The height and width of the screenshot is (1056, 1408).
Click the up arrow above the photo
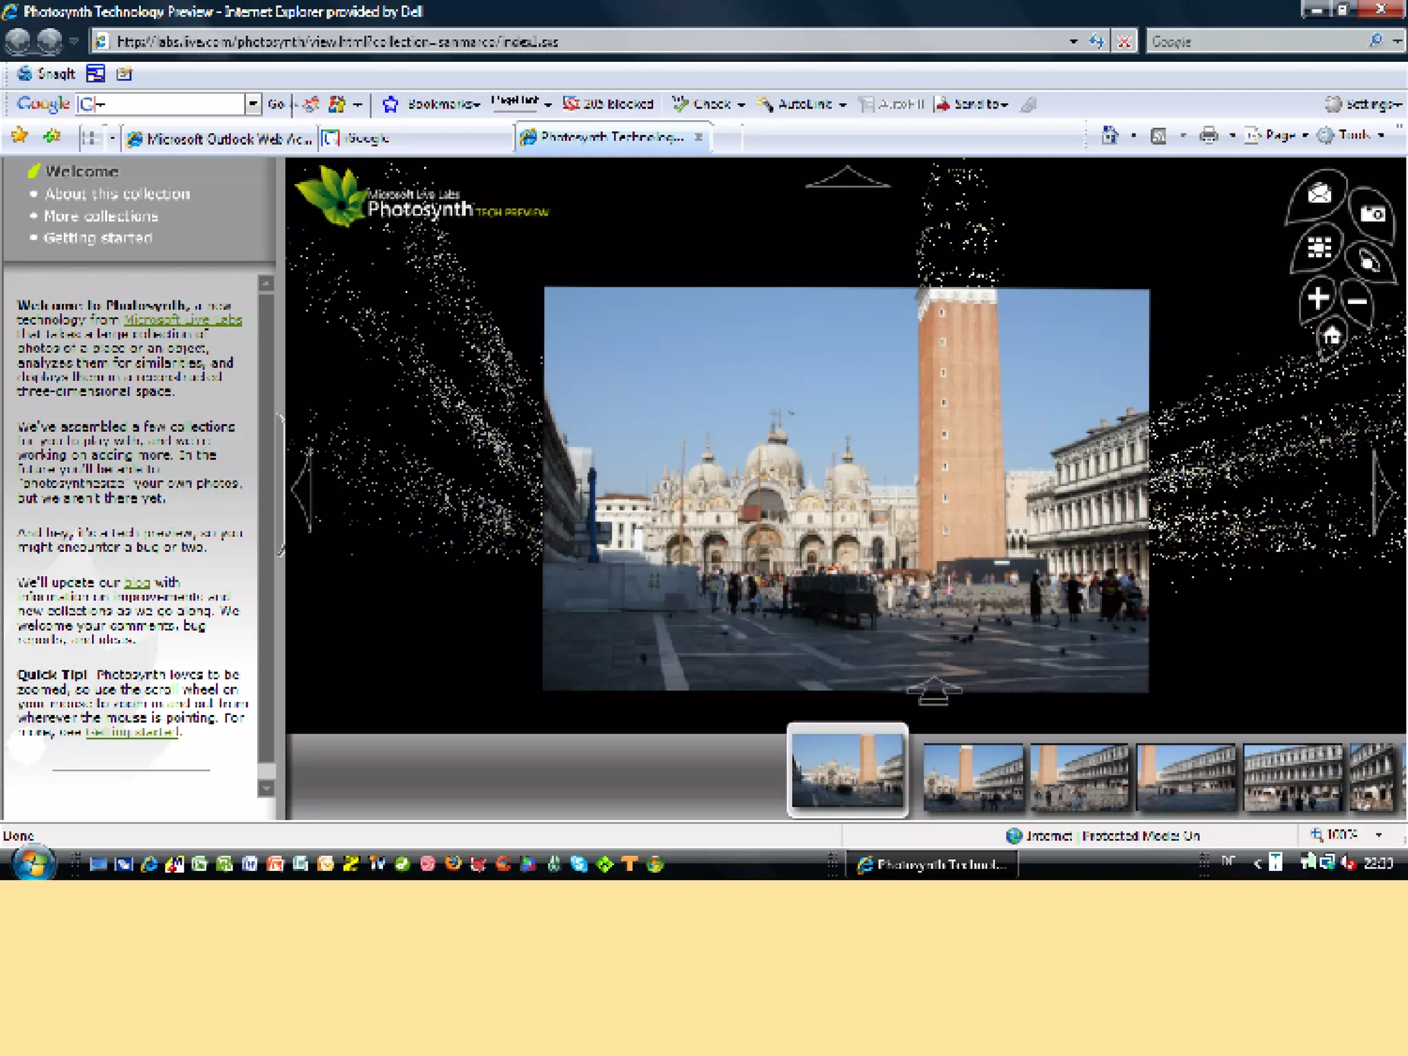848,177
